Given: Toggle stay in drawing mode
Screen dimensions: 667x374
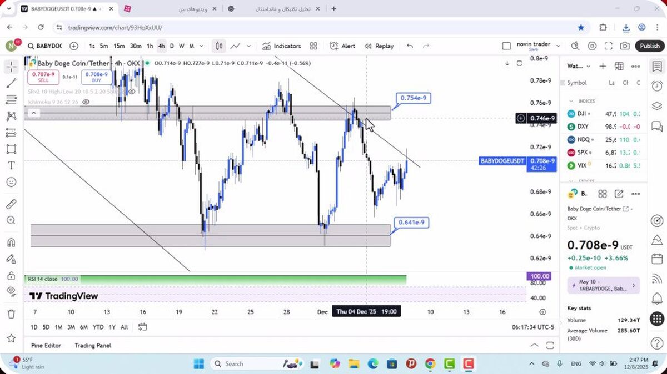Looking at the screenshot, I should coord(11,259).
